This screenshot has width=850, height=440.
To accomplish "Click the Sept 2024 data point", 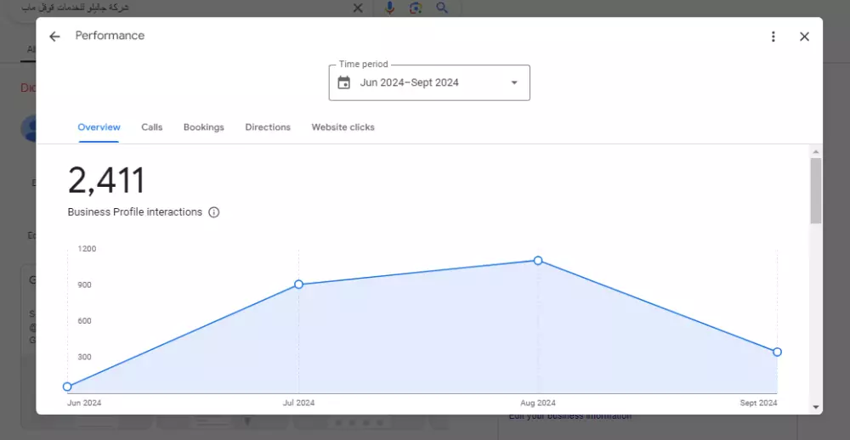I will (x=777, y=352).
